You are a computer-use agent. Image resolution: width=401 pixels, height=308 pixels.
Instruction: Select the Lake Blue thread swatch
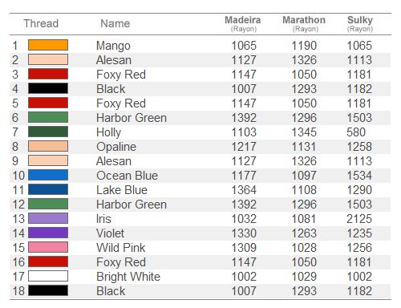coord(48,189)
